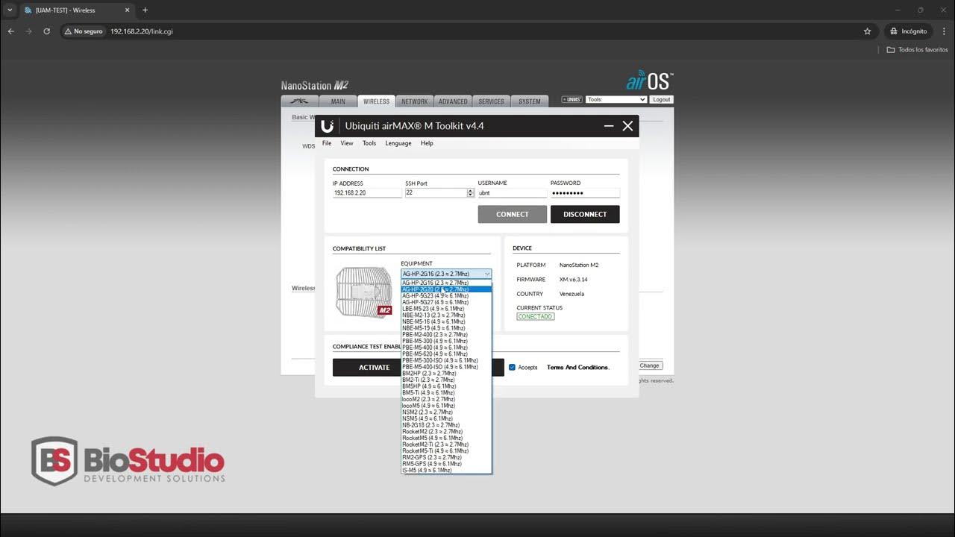
Task: Click the IP ADDRESS input field
Action: (x=367, y=192)
